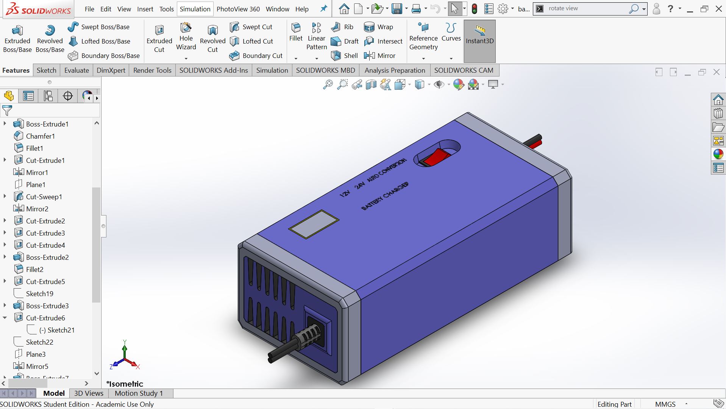Open the Tools menu
The image size is (726, 409).
coord(166,9)
